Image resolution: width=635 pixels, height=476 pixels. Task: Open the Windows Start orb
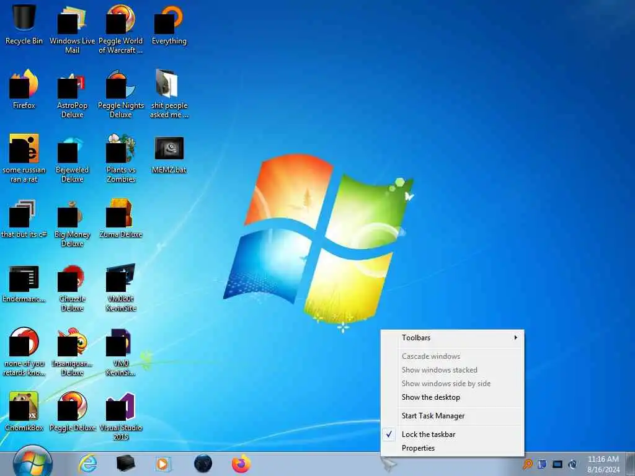click(32, 462)
